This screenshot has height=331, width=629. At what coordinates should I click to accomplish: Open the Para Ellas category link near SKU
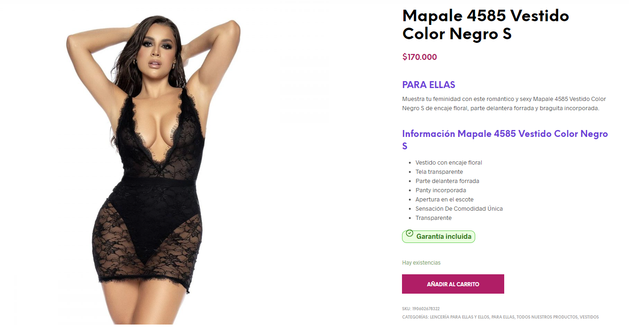503,317
